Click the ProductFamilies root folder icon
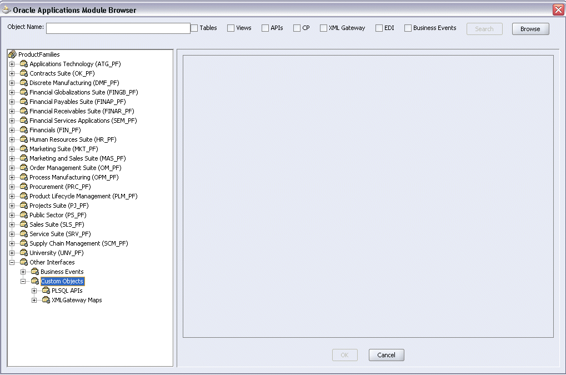 tap(12, 54)
